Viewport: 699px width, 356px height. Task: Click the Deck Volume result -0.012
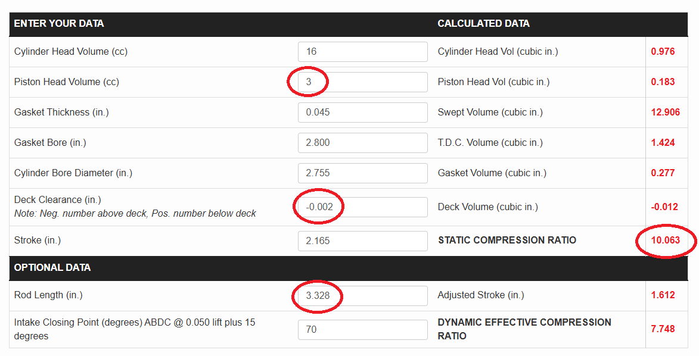tap(664, 207)
